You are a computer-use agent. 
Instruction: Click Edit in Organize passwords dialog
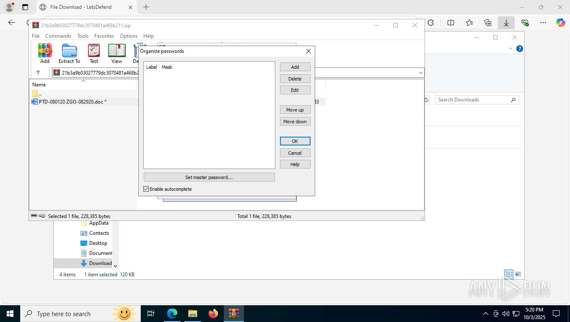pyautogui.click(x=295, y=90)
